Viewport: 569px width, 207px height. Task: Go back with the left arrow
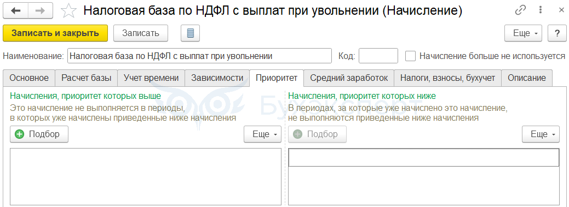click(15, 11)
